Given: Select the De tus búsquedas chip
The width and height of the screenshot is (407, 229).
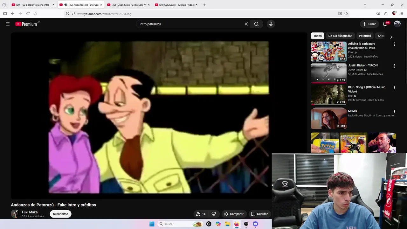Looking at the screenshot, I should (340, 36).
